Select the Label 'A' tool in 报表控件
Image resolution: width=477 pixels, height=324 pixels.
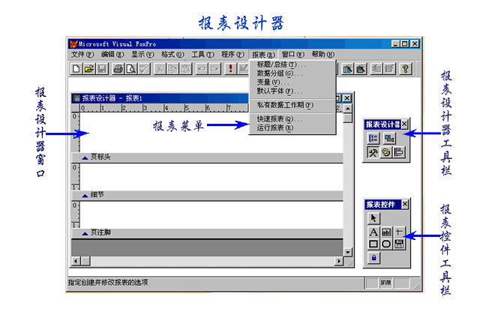tap(373, 232)
